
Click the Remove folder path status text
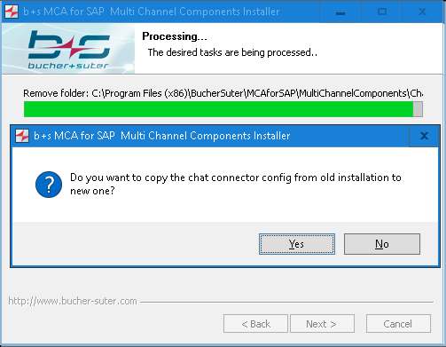click(223, 93)
